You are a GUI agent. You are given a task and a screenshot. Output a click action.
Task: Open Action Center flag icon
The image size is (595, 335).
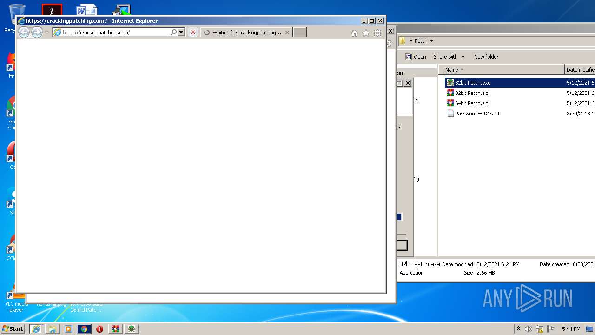click(551, 329)
